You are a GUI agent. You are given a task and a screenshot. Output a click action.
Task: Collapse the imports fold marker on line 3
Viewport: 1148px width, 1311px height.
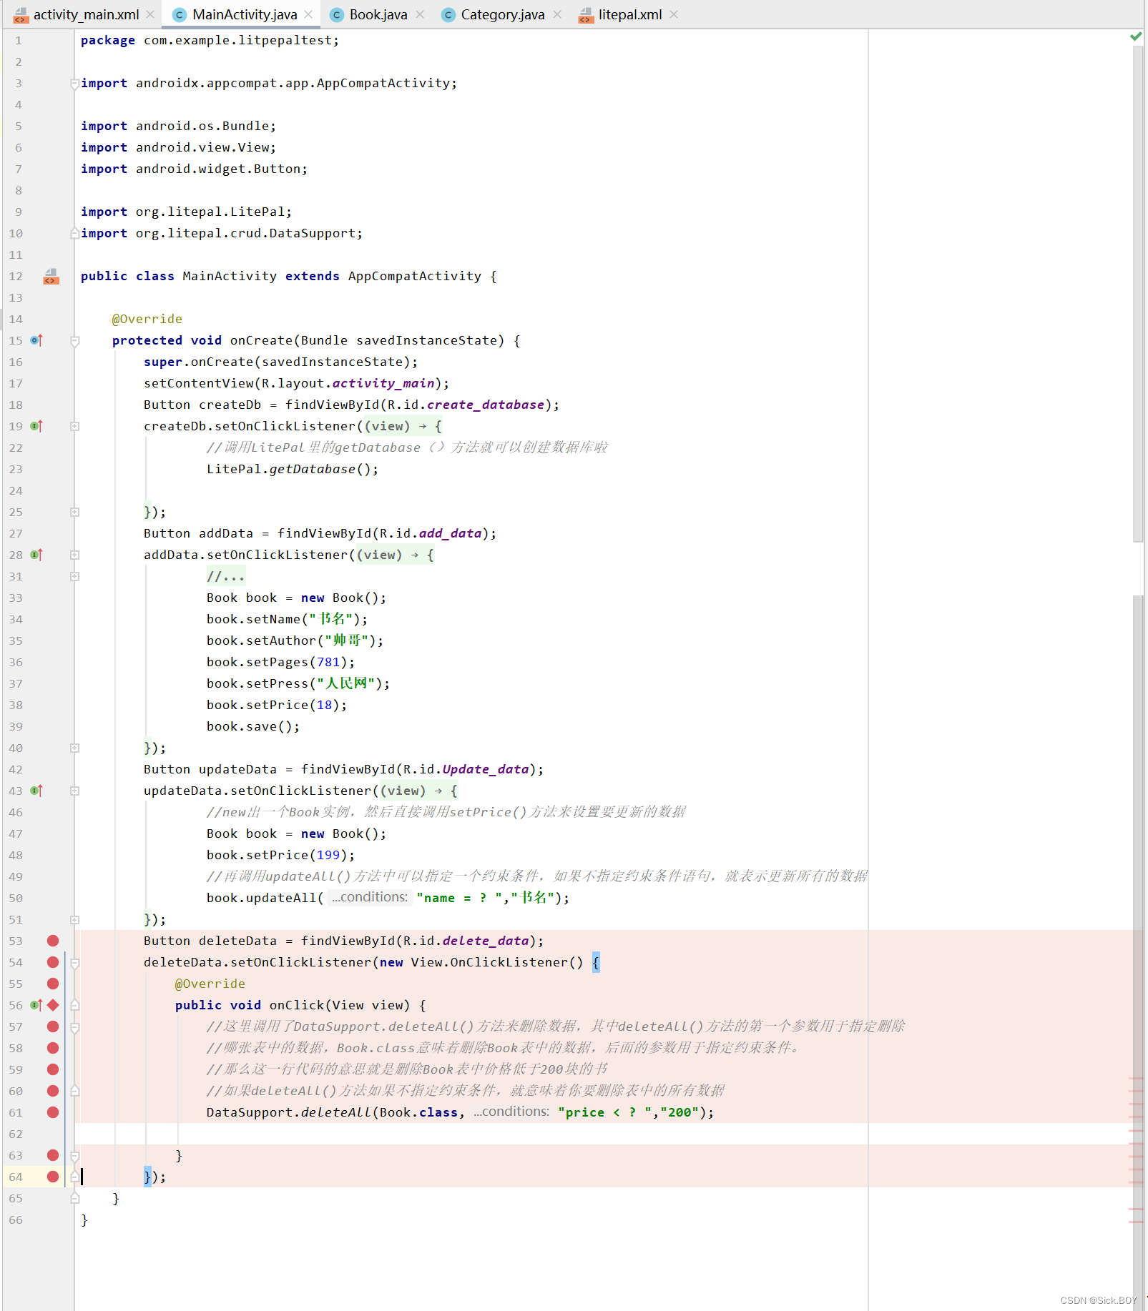click(74, 84)
